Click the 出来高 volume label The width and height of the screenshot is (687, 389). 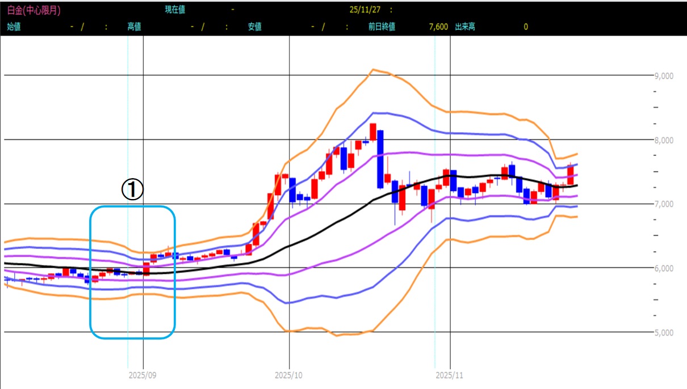click(465, 27)
